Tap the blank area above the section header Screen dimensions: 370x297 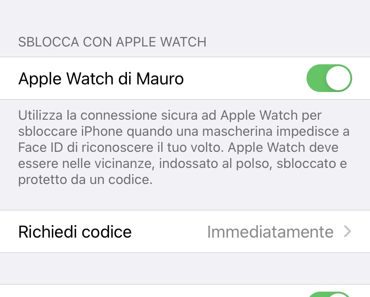pyautogui.click(x=185, y=17)
